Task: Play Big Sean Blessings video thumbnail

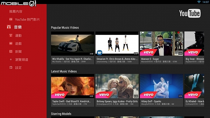Action: click(x=194, y=43)
